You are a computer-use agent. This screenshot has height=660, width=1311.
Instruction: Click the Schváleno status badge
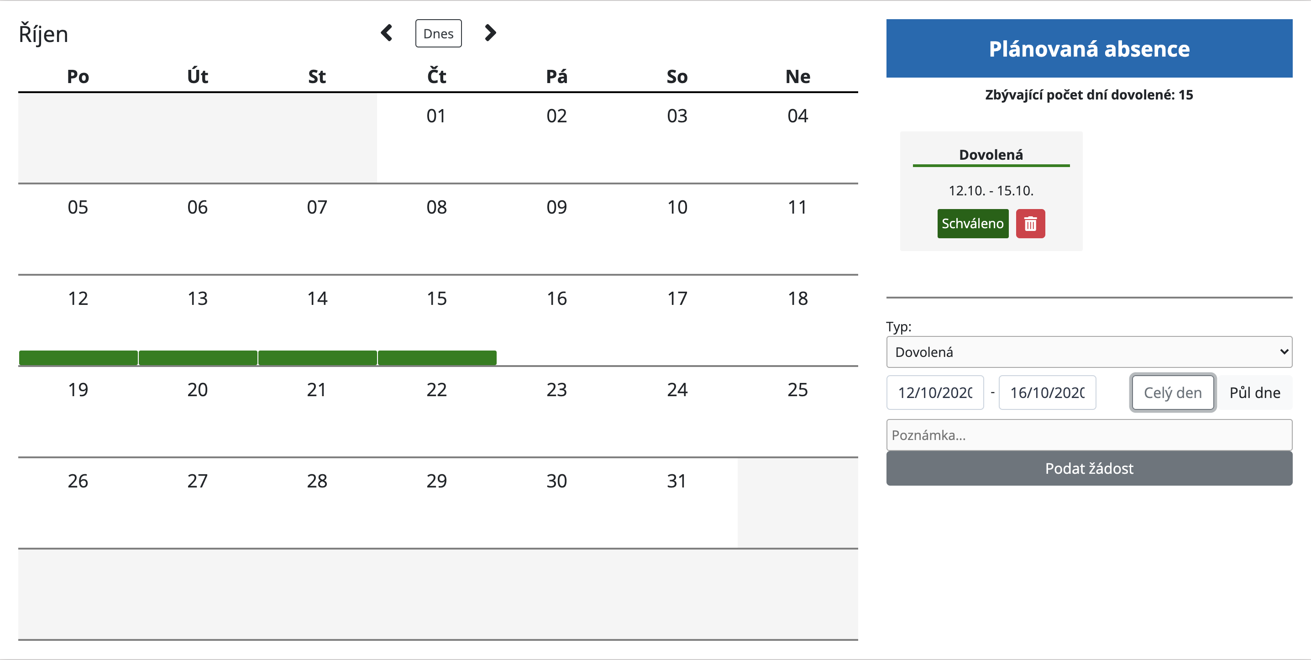tap(972, 223)
